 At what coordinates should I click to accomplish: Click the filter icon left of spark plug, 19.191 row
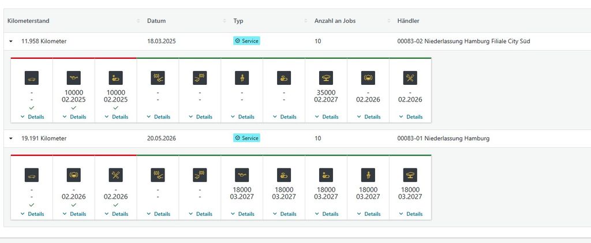click(326, 175)
